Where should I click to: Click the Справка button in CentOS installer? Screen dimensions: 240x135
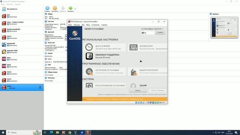coord(160,33)
